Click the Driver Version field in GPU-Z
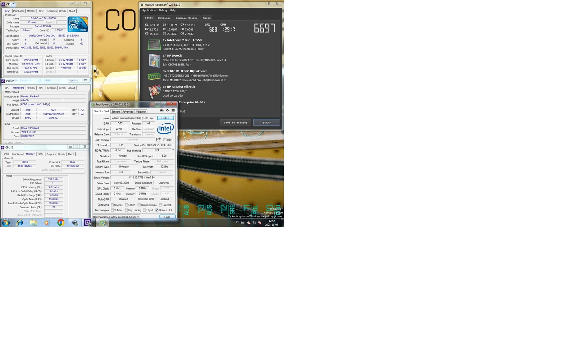Screen dimensions: 565x361 [142, 177]
